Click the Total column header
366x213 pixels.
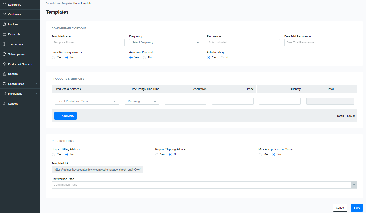[330, 89]
